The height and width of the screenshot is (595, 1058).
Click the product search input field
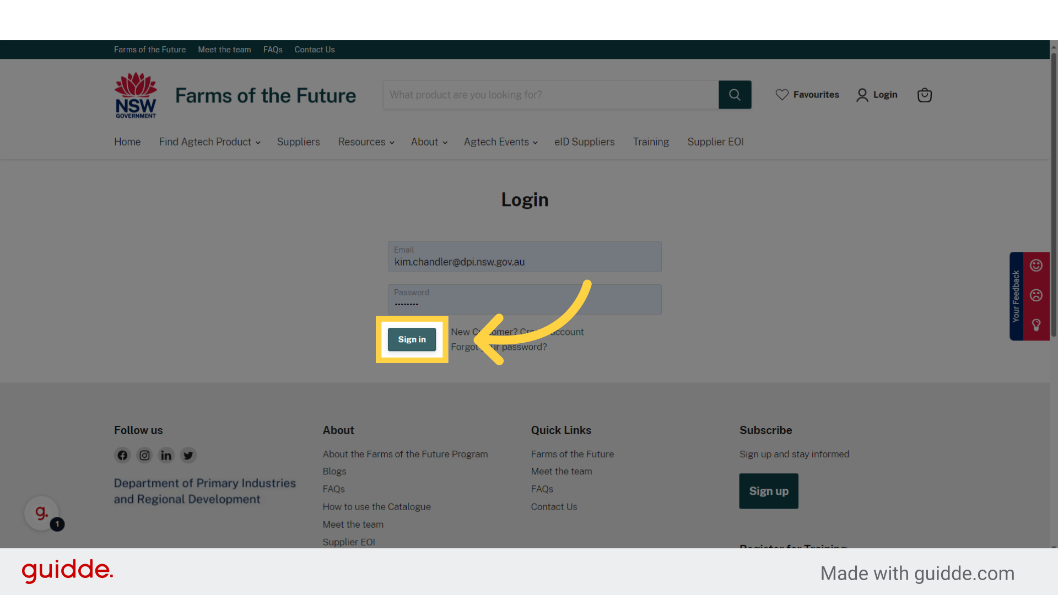pyautogui.click(x=550, y=95)
